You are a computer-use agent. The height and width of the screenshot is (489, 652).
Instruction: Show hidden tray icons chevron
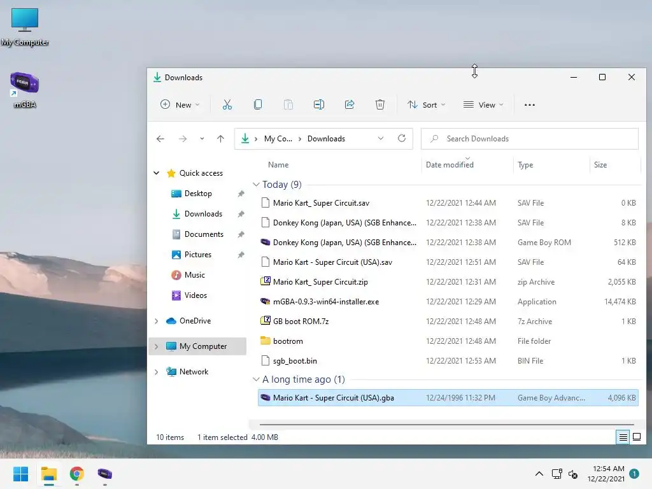click(x=539, y=474)
